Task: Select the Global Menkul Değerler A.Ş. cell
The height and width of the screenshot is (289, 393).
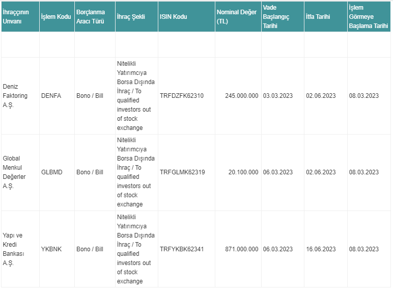Action: pyautogui.click(x=20, y=172)
